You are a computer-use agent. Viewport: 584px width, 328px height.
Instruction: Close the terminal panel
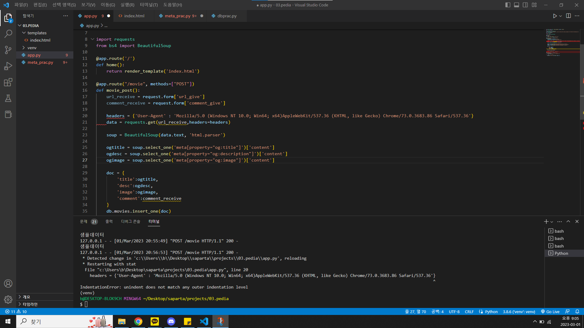coord(577,222)
